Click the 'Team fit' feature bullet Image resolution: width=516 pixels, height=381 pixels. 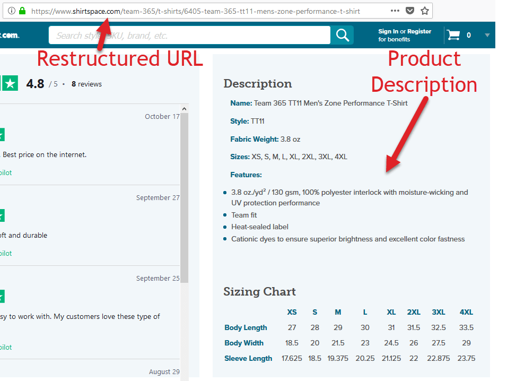point(244,215)
